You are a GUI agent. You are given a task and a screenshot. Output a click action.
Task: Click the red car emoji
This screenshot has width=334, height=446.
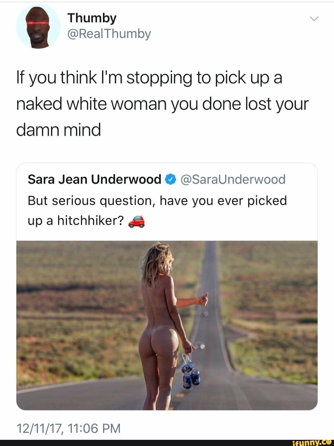[136, 222]
